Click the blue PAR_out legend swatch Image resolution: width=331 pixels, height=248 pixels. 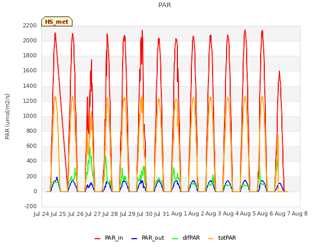tap(134, 239)
